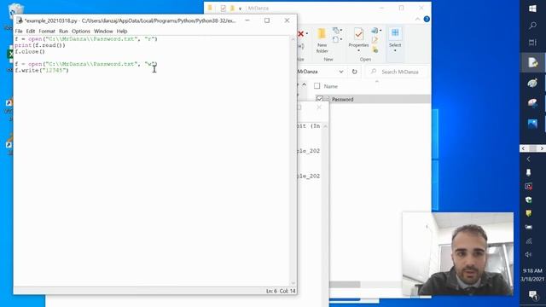The image size is (546, 307).
Task: Click the taskbar overflow left arrow
Action: (523, 148)
